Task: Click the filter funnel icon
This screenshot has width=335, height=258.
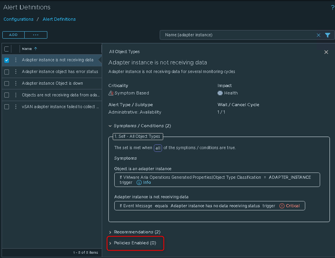Action: coord(328,35)
